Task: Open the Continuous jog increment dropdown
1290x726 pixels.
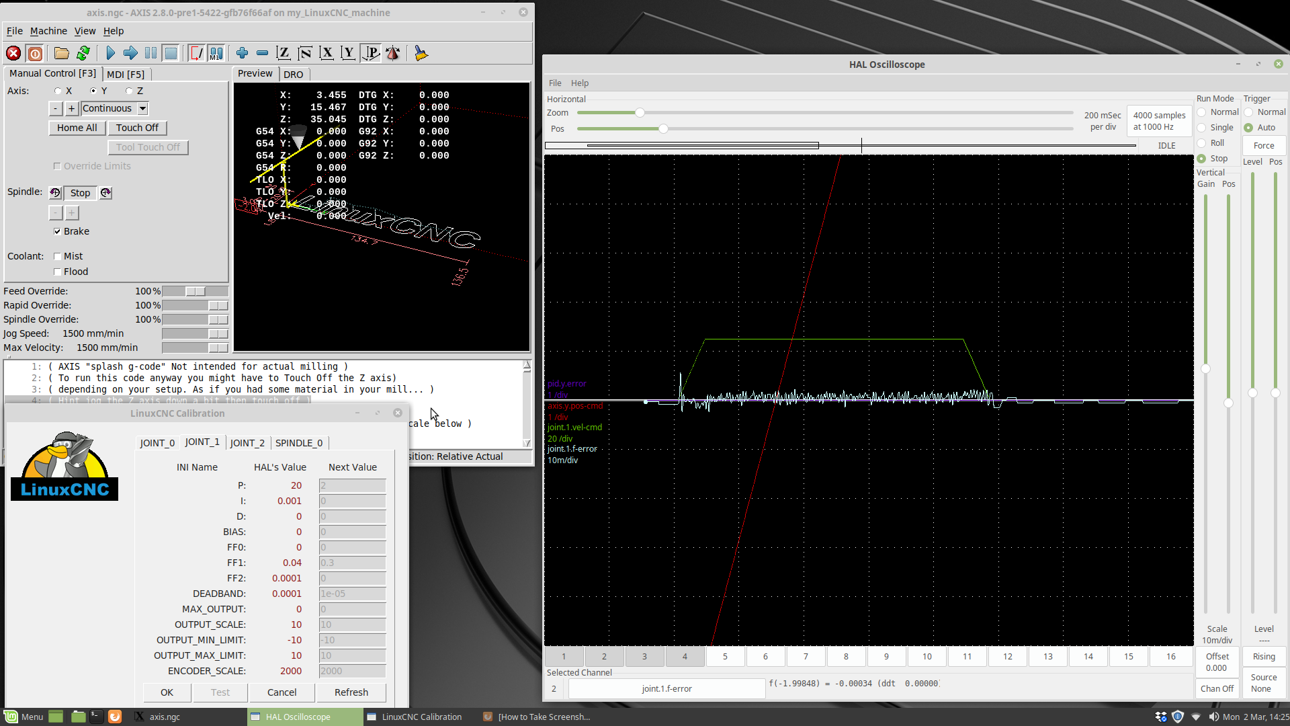Action: pyautogui.click(x=142, y=108)
